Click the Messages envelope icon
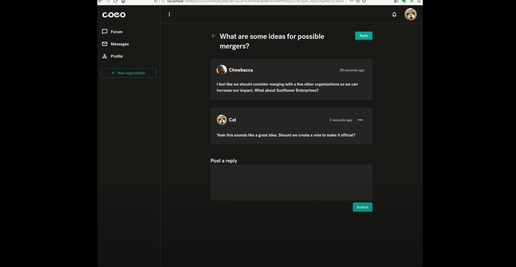 105,44
